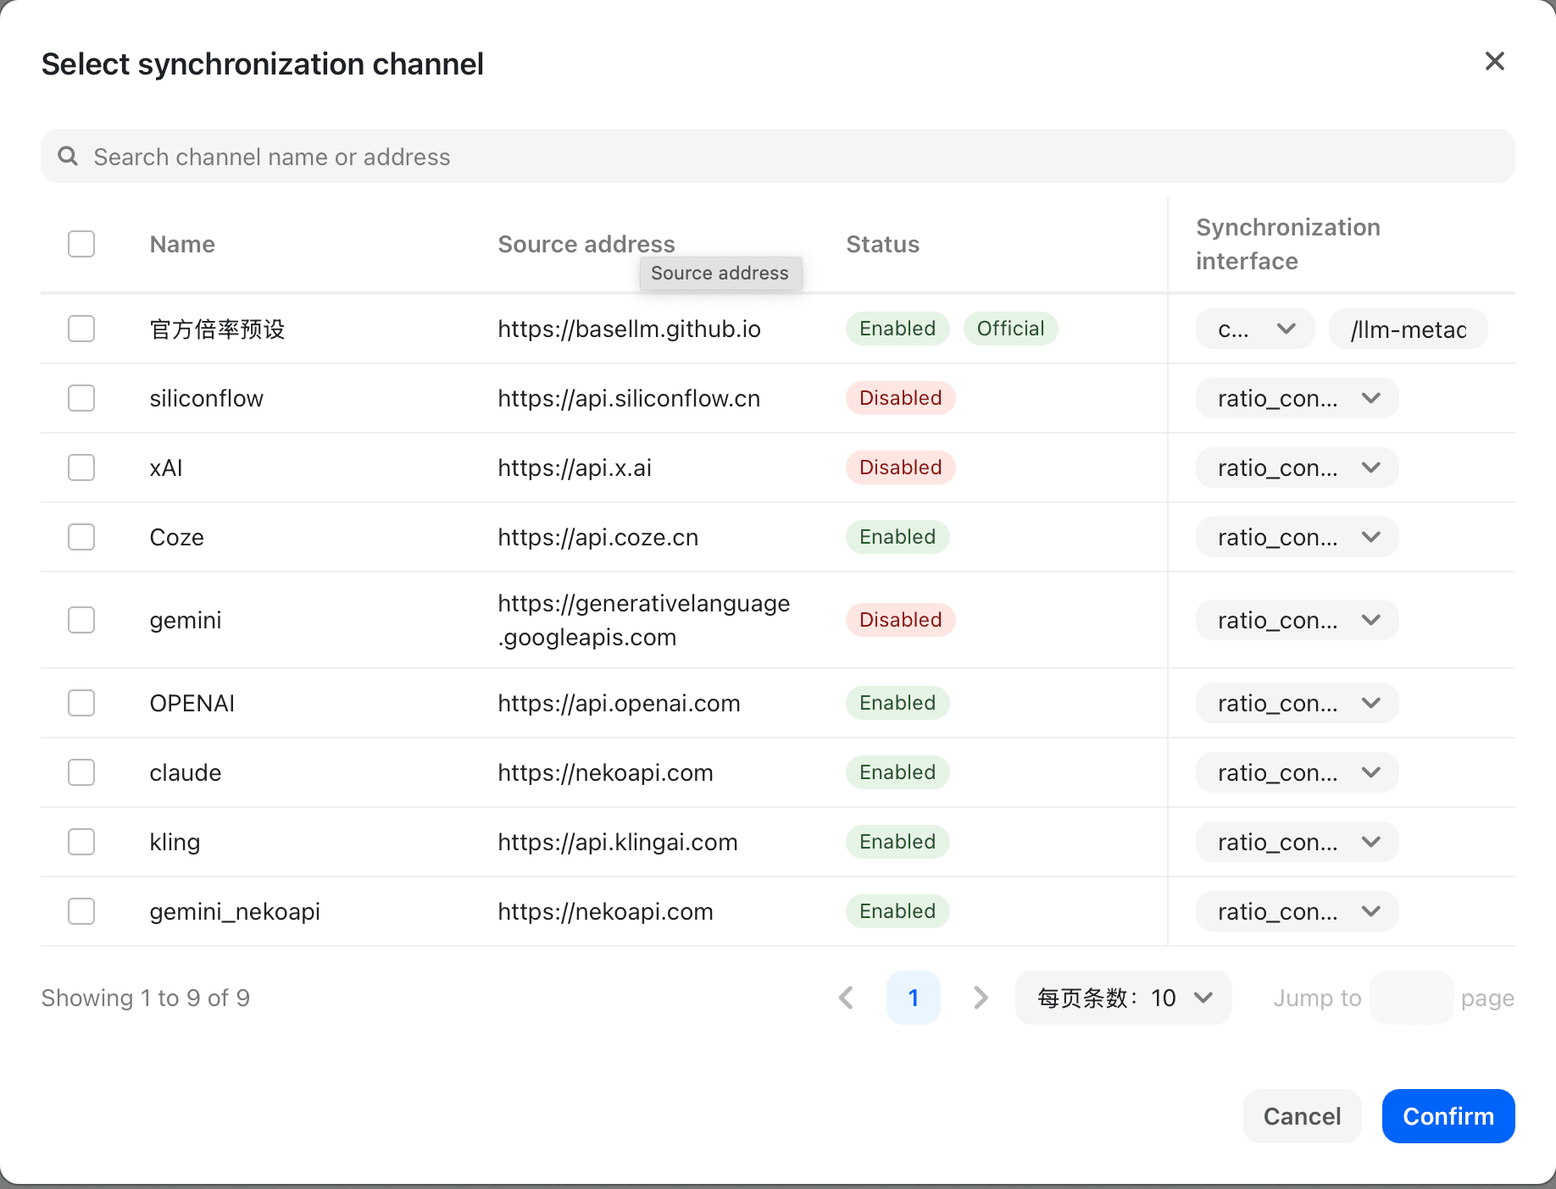
Task: Click the Confirm button
Action: tap(1448, 1116)
